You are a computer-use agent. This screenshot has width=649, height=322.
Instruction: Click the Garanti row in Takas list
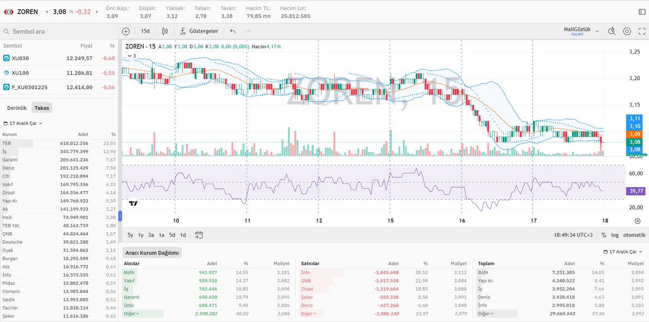pos(59,160)
